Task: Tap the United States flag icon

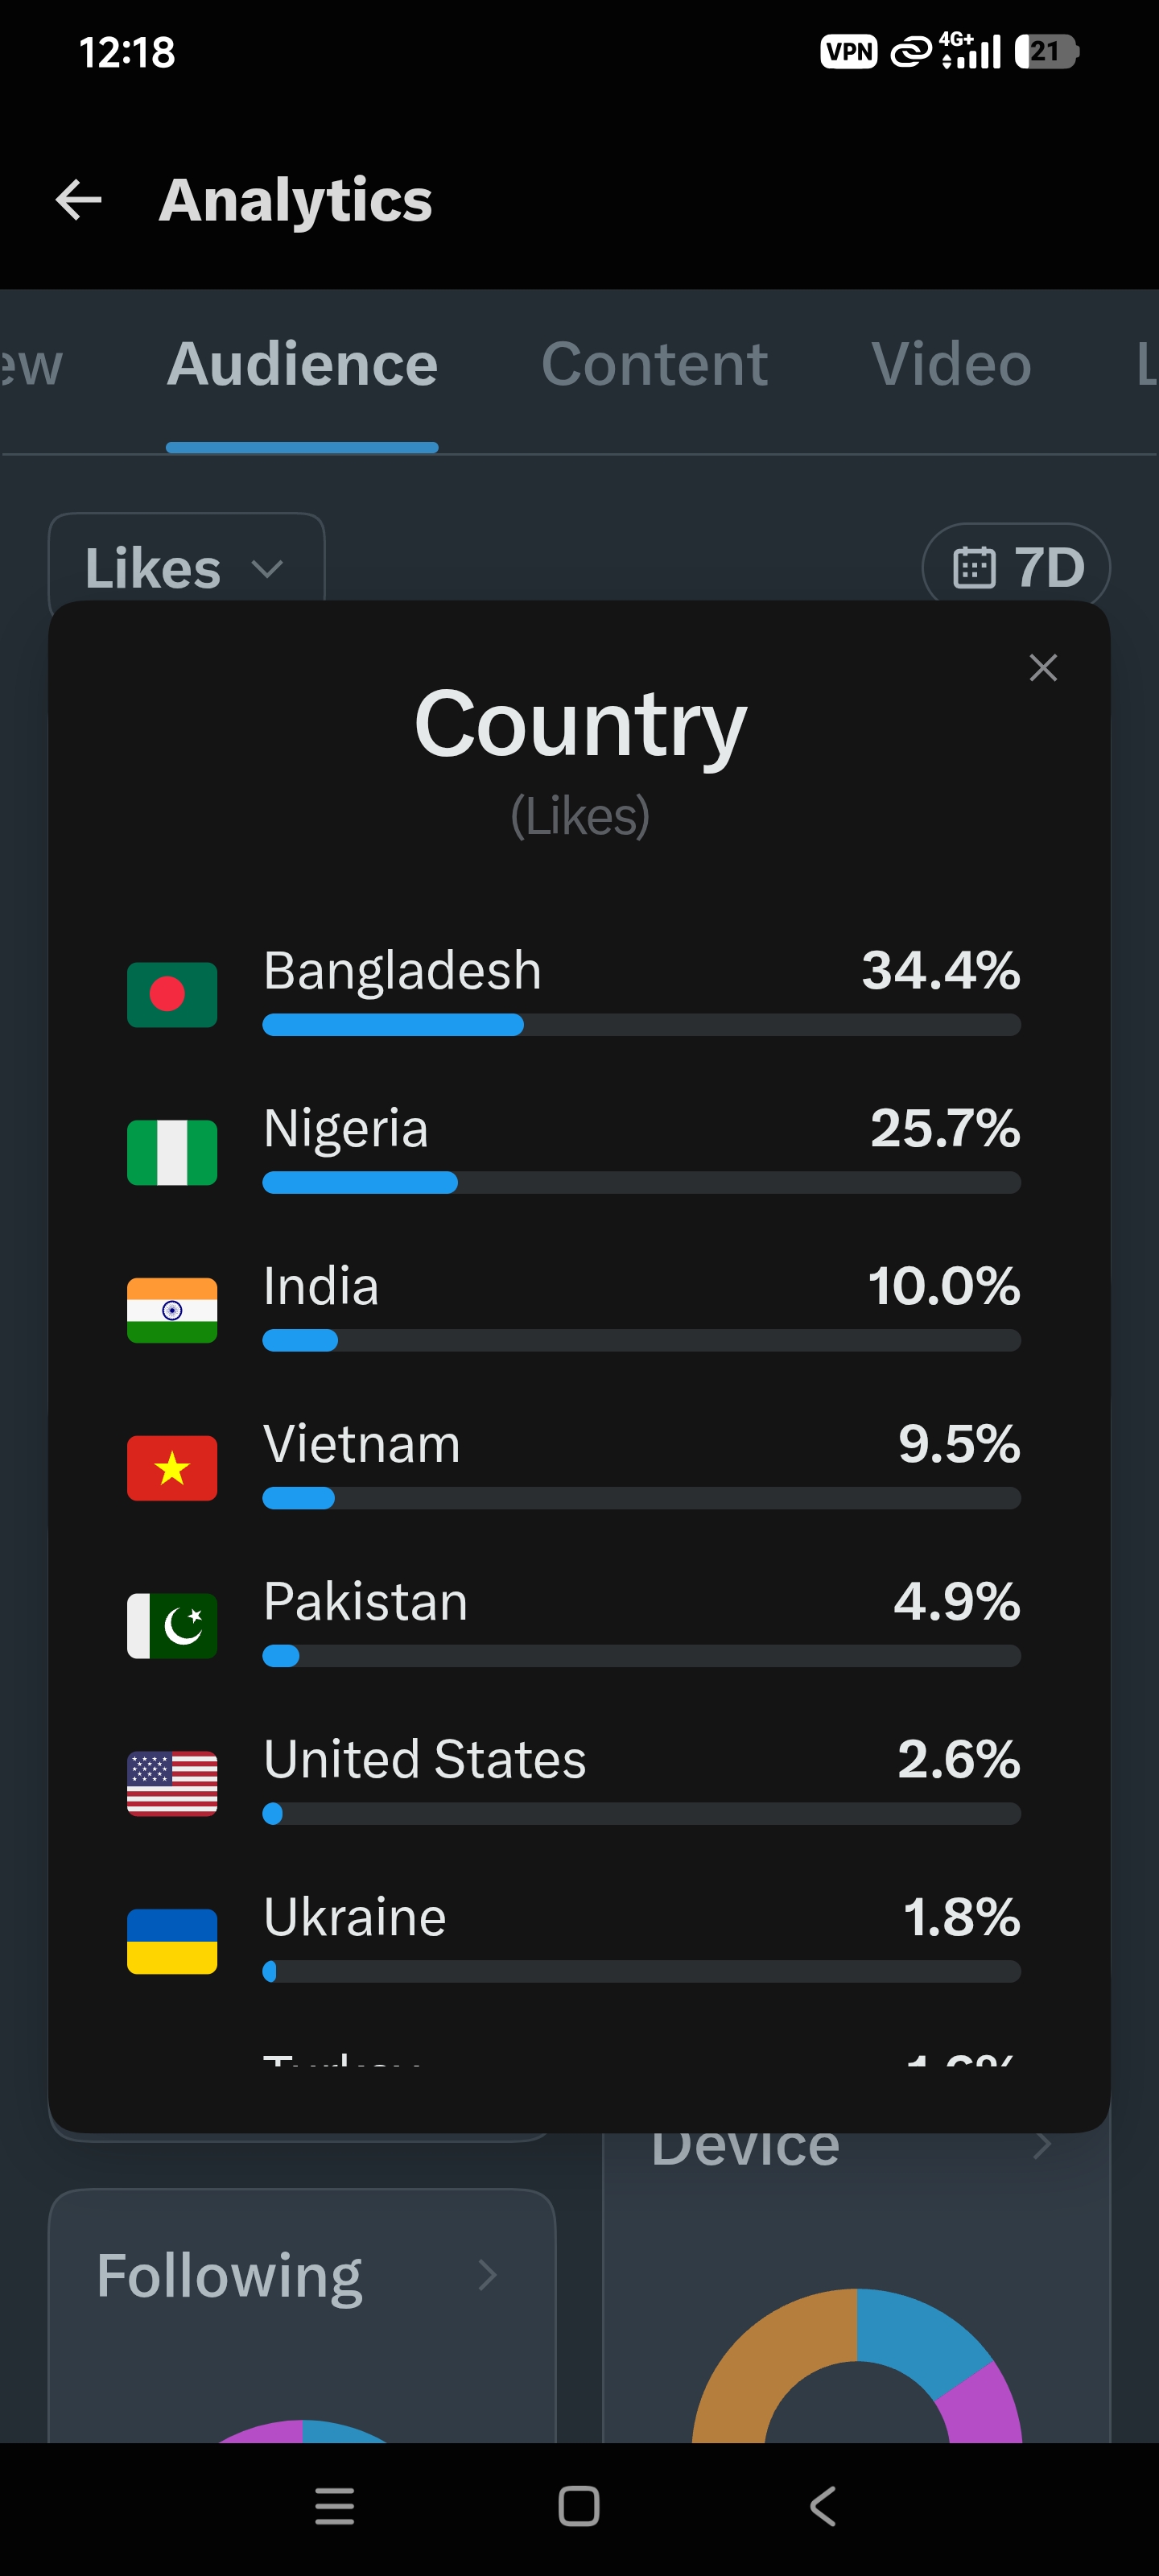Action: pyautogui.click(x=172, y=1783)
